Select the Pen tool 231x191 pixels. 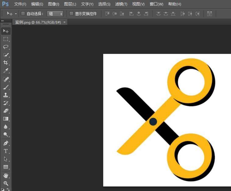6,143
